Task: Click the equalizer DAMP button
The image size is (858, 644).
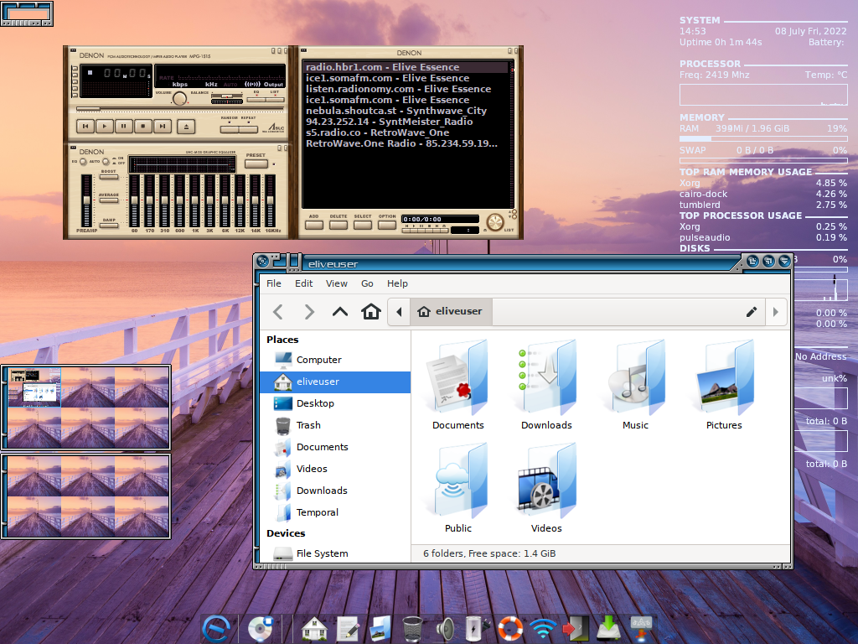Action: click(109, 225)
